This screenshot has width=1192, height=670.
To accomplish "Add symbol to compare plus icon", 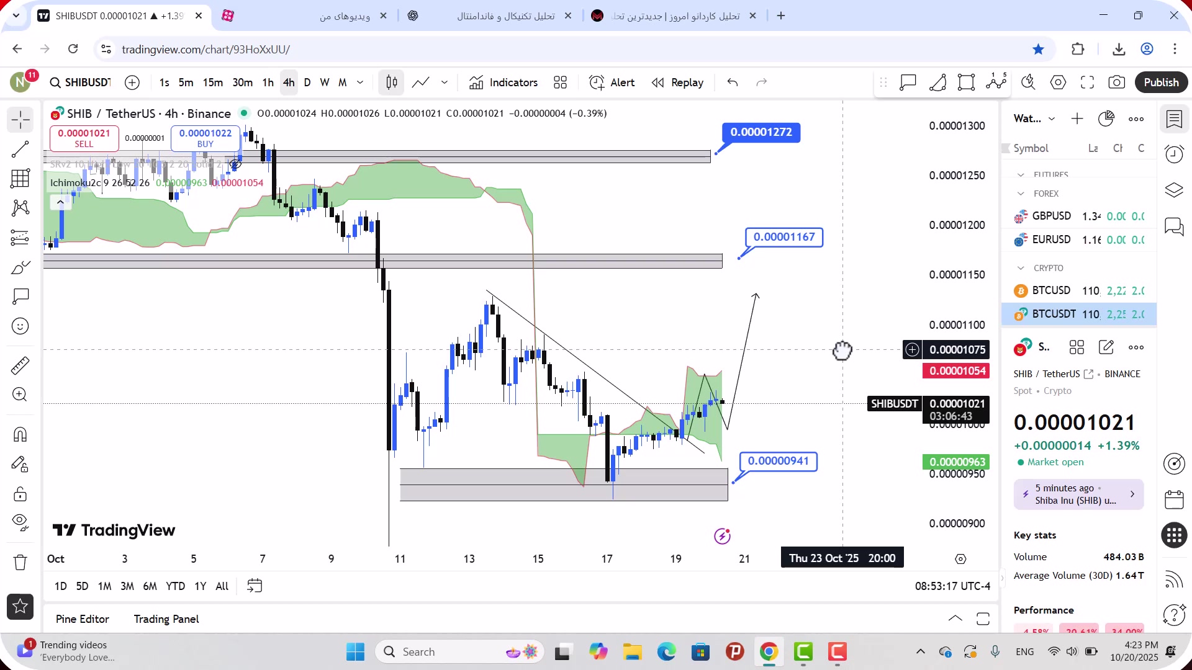I will pyautogui.click(x=132, y=83).
